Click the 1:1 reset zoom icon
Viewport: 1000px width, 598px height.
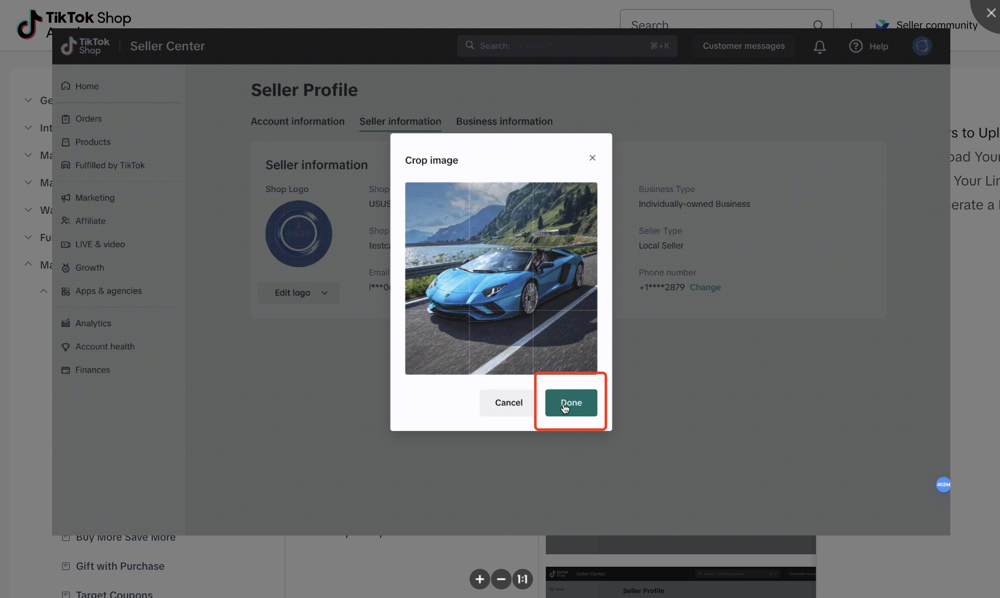[523, 579]
